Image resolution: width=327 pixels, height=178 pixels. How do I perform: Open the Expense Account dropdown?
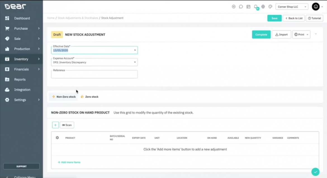[x=94, y=62]
